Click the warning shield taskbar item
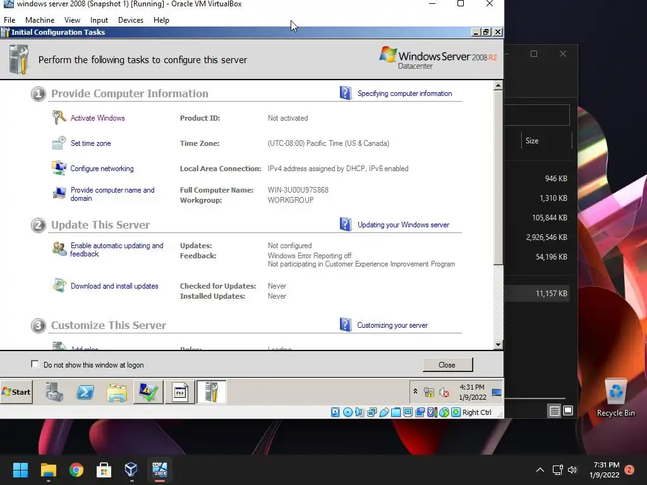Screen dimensions: 647x485 148,392
